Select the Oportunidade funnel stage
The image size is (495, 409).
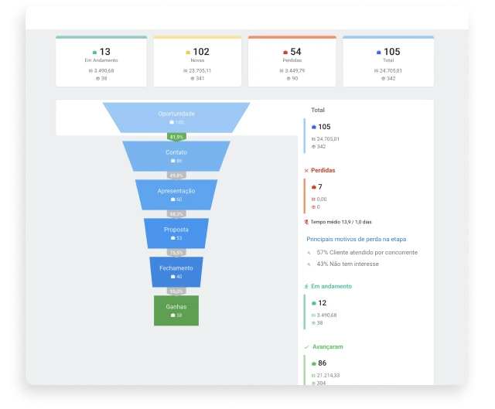[176, 117]
